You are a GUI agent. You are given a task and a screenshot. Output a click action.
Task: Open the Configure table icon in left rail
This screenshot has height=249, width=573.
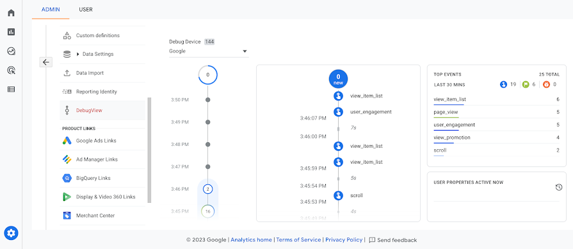click(11, 89)
